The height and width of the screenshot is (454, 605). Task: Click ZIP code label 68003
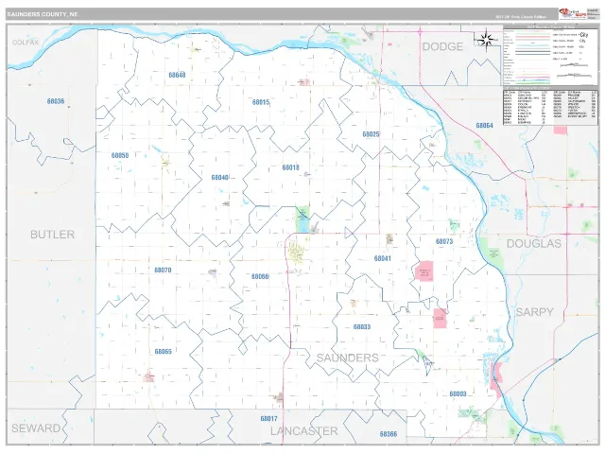pos(458,394)
